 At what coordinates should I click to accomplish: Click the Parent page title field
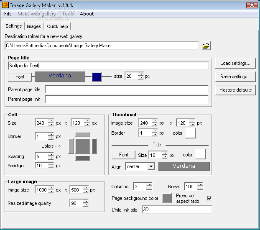click(127, 89)
